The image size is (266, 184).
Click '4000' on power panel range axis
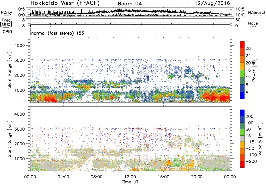pos(19,46)
